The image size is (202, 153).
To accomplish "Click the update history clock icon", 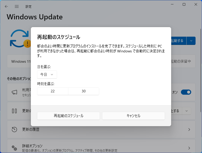I will (14, 130).
